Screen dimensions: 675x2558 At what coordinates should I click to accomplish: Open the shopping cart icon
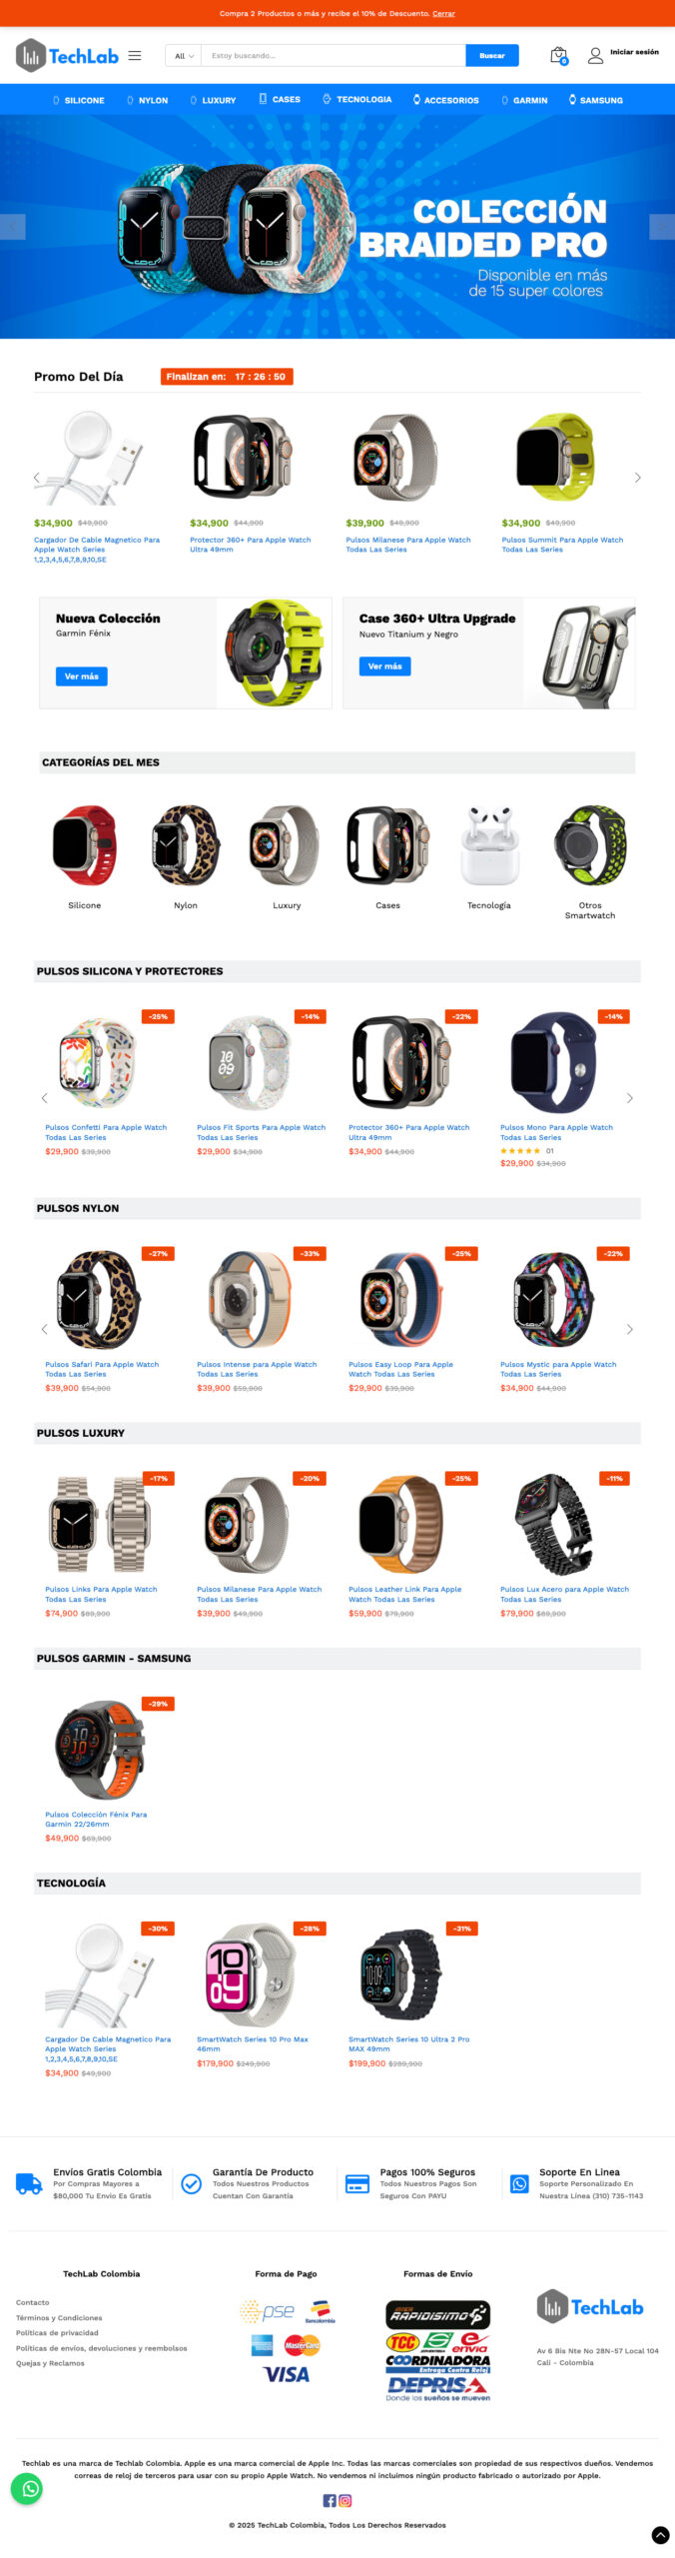[559, 55]
